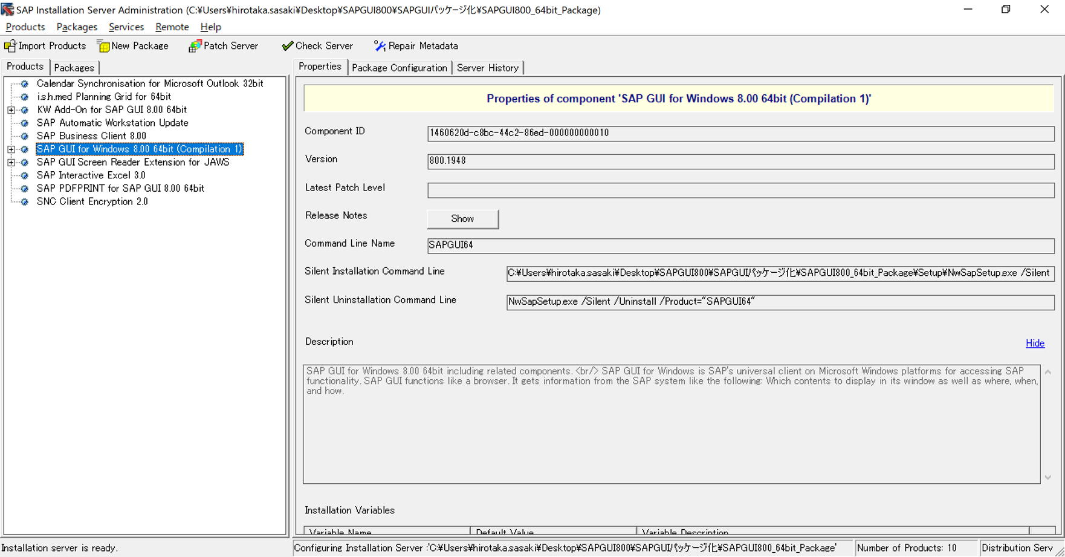The width and height of the screenshot is (1065, 557).
Task: Hide the Description section
Action: click(1035, 344)
